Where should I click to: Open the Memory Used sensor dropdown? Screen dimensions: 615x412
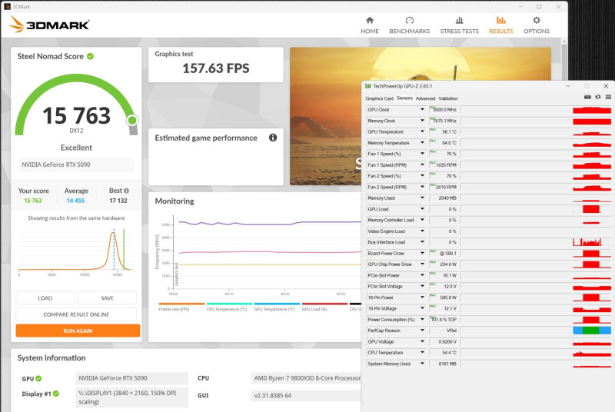tap(422, 198)
